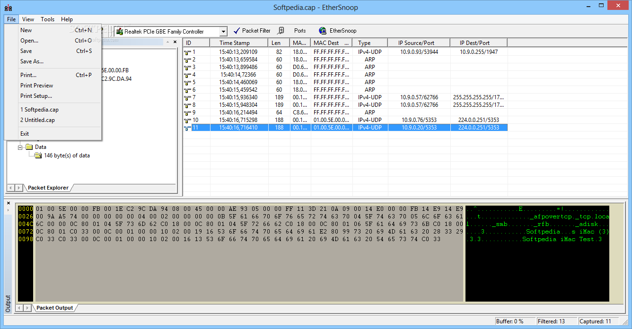Choose Print Preview from the File menu
The height and width of the screenshot is (329, 632).
[x=53, y=86]
